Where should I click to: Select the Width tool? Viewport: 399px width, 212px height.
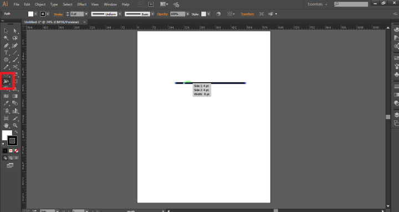pyautogui.click(x=6, y=81)
